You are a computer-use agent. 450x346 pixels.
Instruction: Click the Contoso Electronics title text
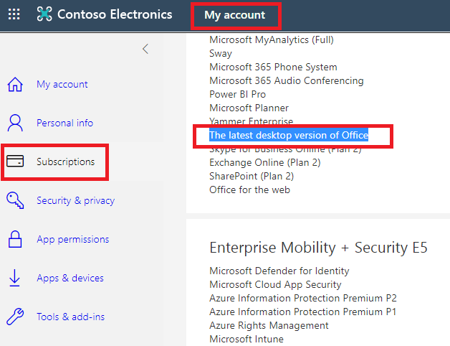click(116, 14)
